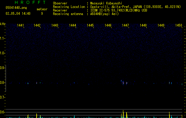
Task: Click the meteor label
Action: pos(42,9)
